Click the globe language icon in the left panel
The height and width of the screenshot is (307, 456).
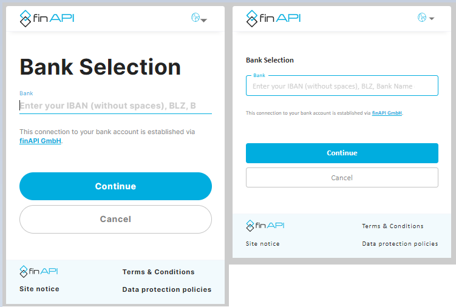[196, 18]
